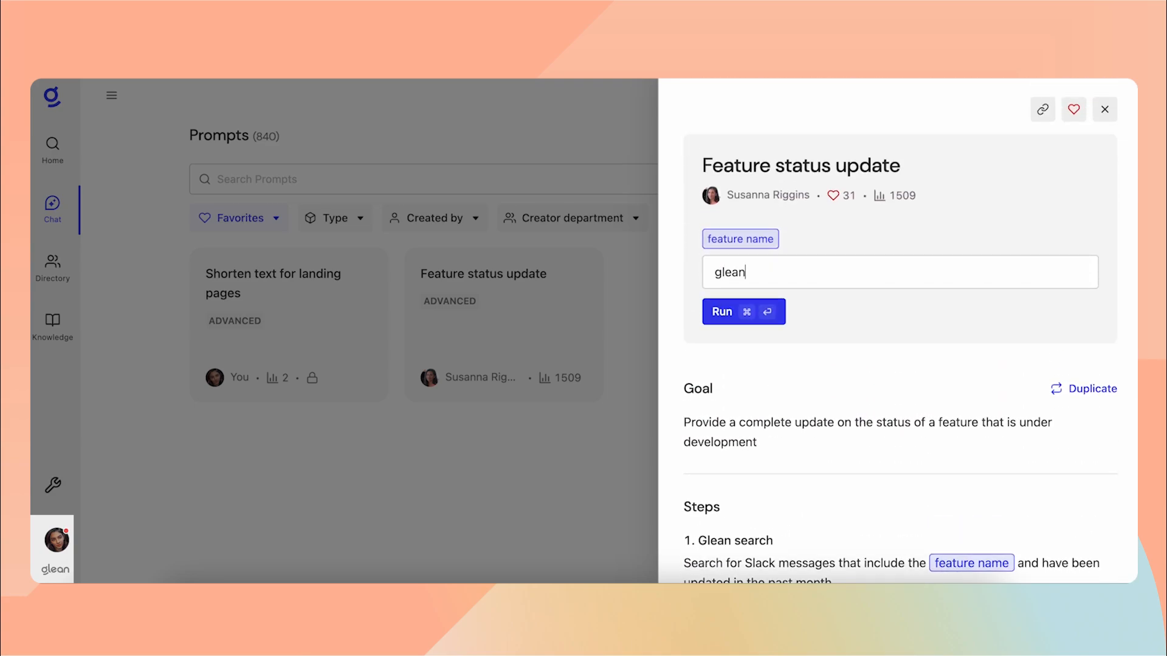
Task: Click the Glean logo at the top left
Action: click(52, 97)
